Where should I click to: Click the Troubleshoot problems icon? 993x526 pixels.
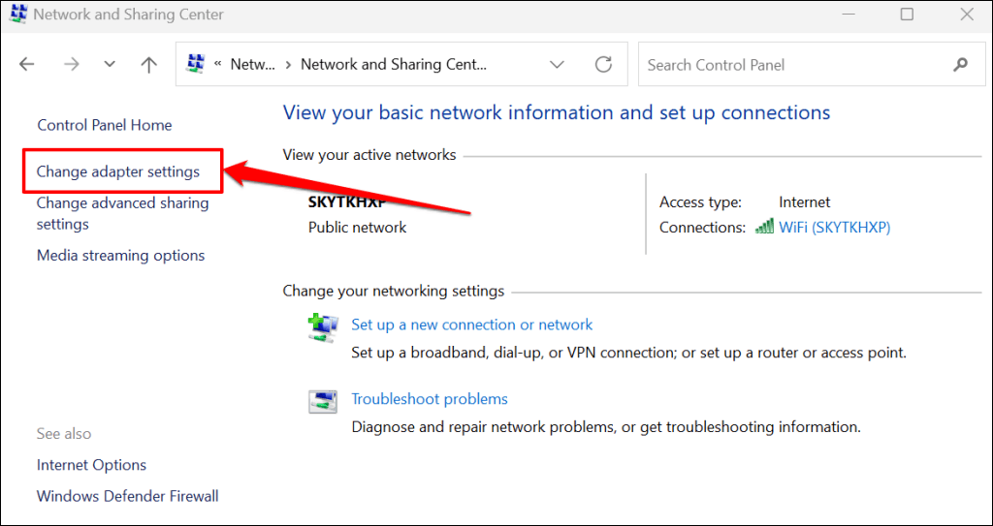[322, 401]
